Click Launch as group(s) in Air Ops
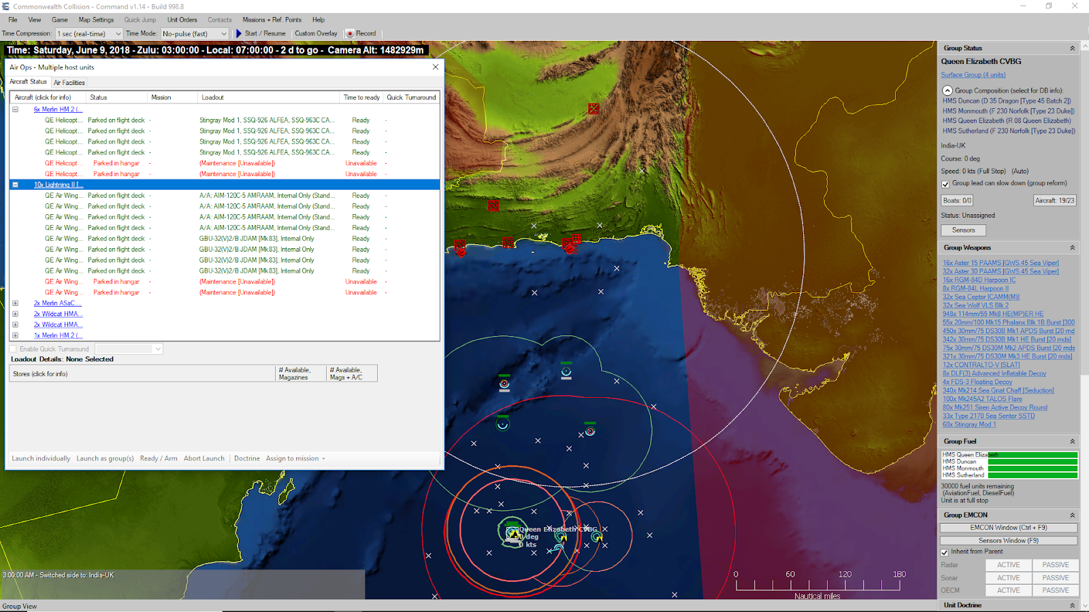 tap(105, 458)
